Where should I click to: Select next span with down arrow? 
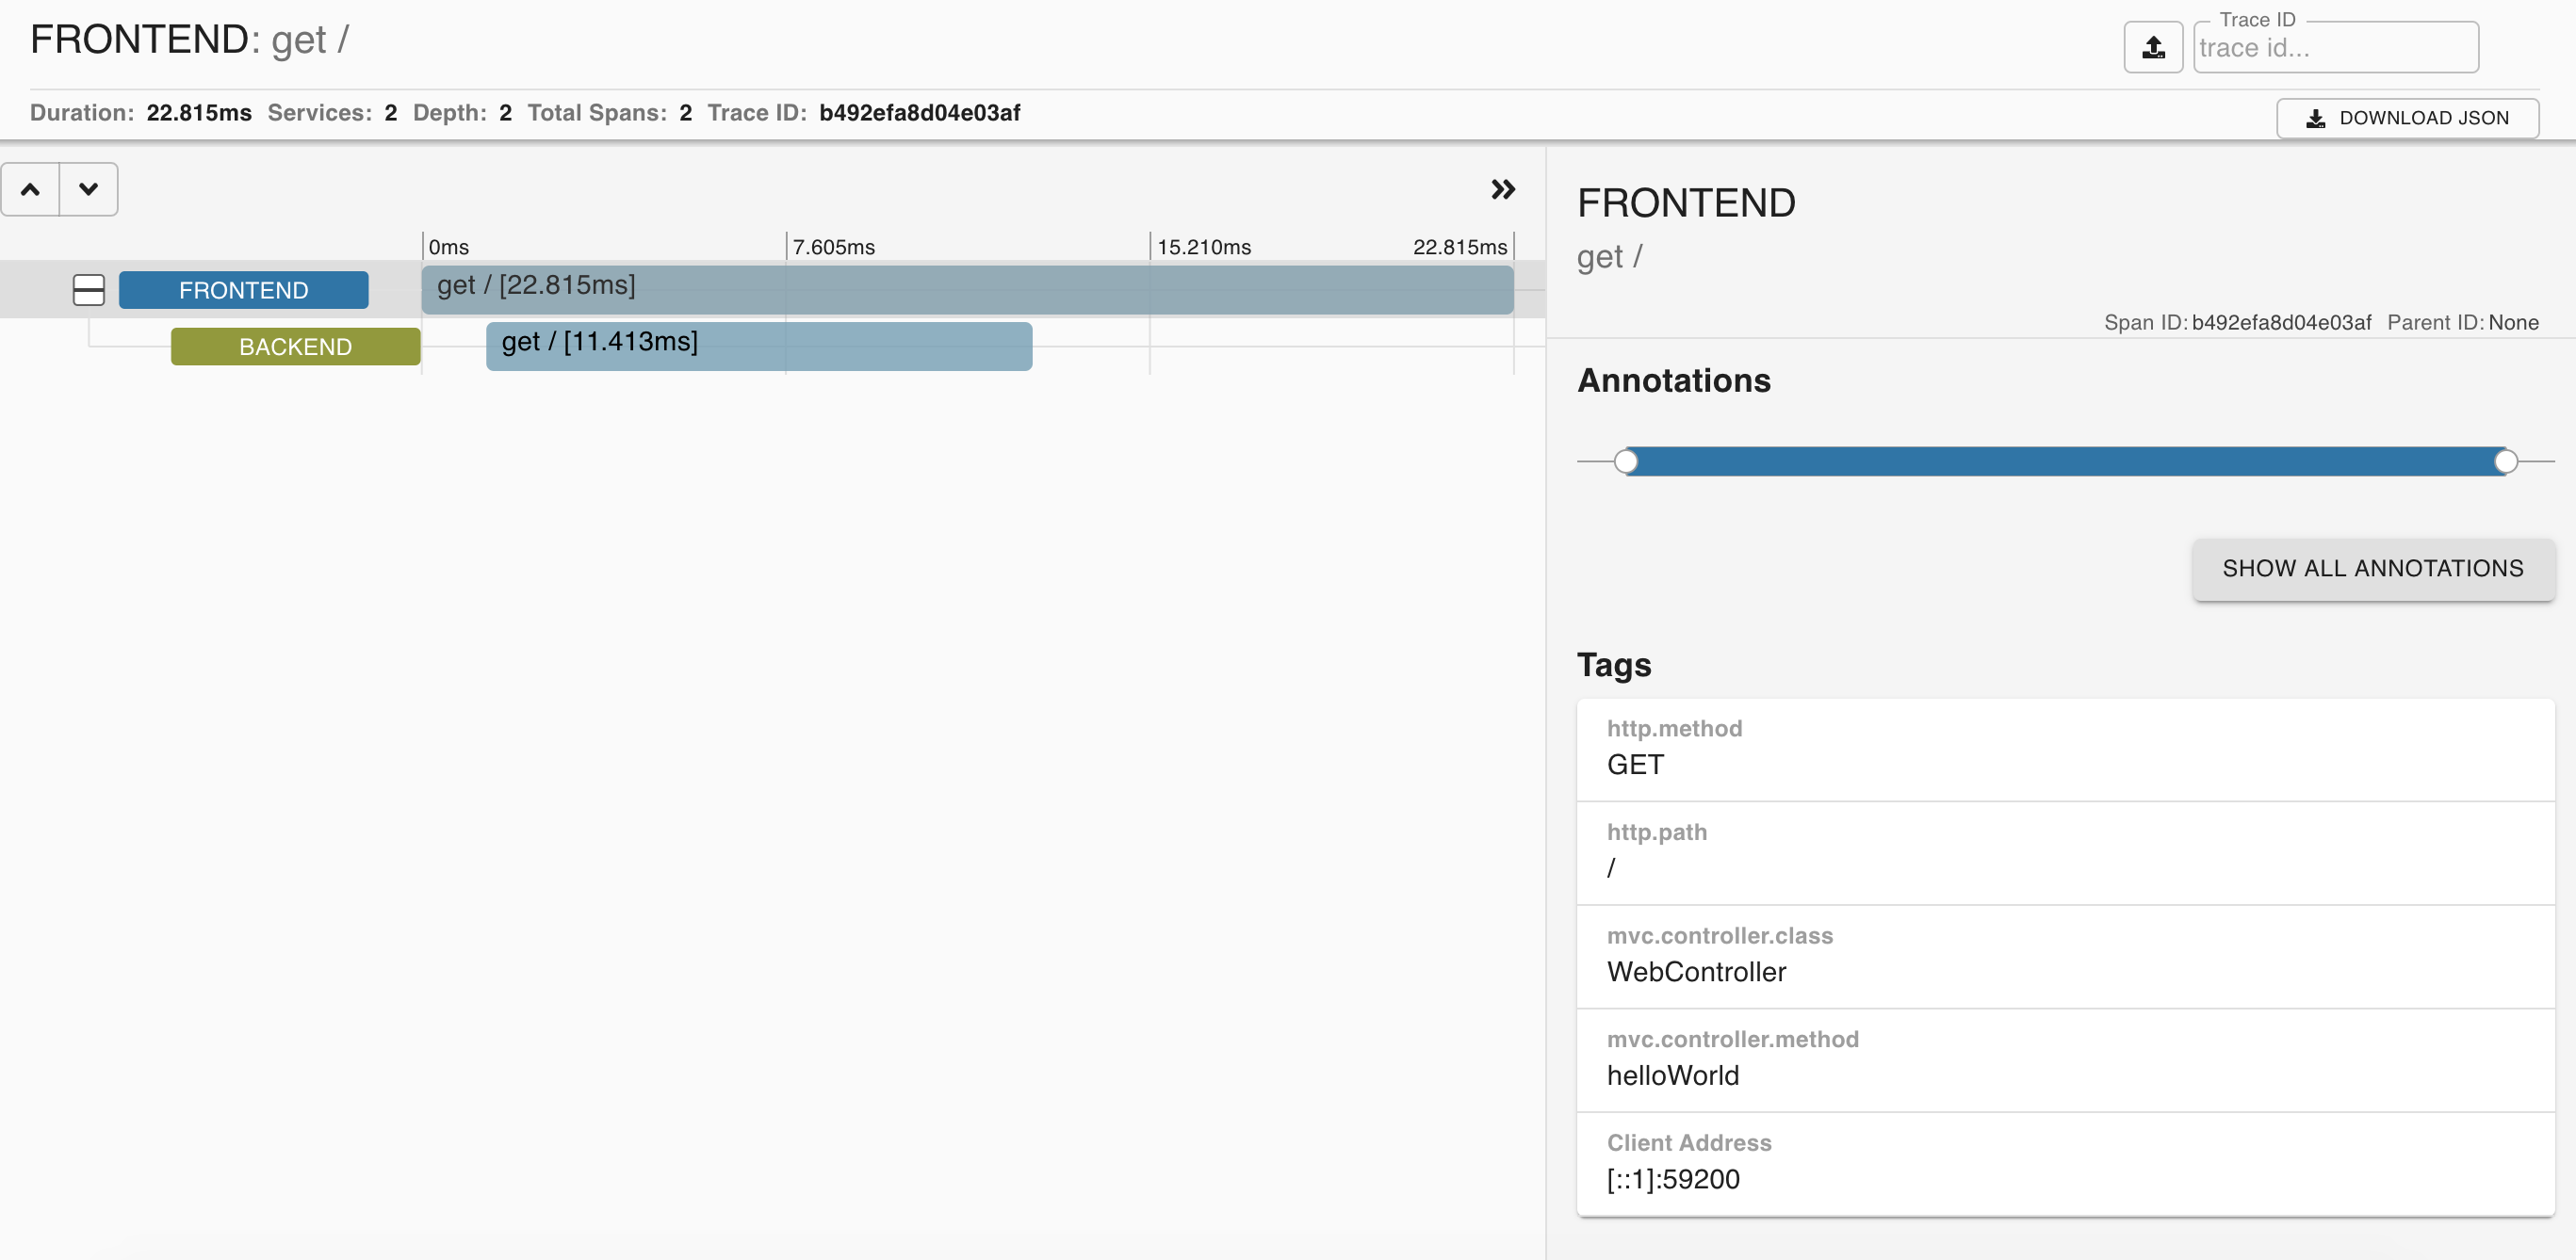pos(88,189)
